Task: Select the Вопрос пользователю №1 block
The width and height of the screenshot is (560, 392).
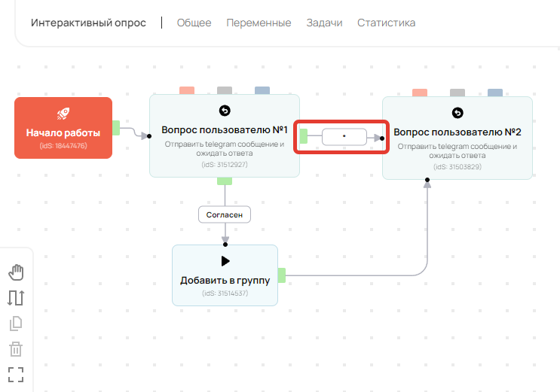Action: [225, 136]
